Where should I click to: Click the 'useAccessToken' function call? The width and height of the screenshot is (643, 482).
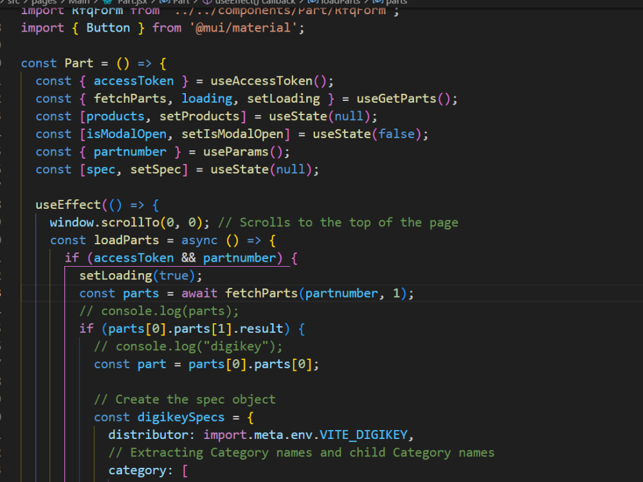pyautogui.click(x=262, y=81)
